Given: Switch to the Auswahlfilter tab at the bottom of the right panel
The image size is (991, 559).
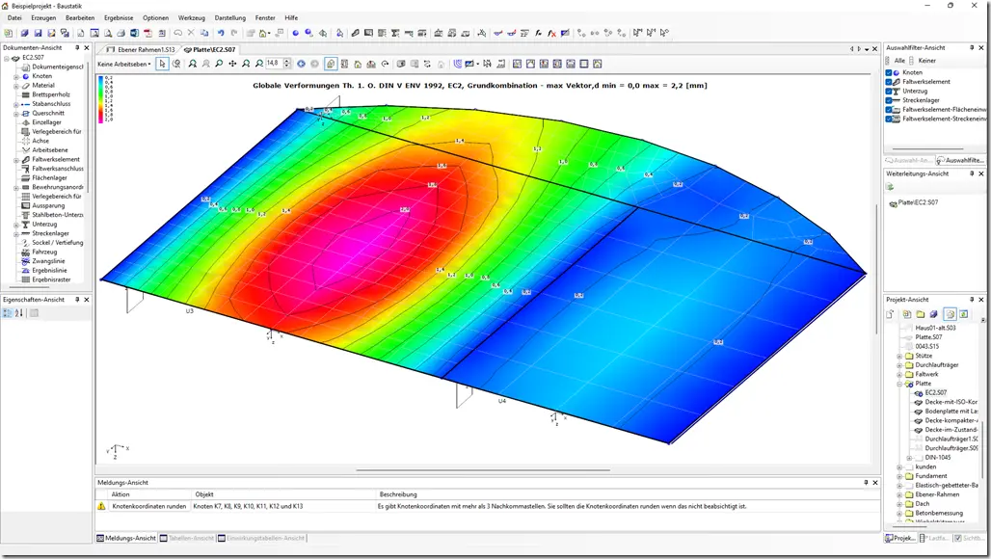Looking at the screenshot, I should pos(960,160).
